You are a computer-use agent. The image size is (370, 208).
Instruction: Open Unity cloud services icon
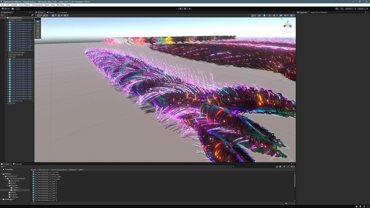(x=13, y=9)
